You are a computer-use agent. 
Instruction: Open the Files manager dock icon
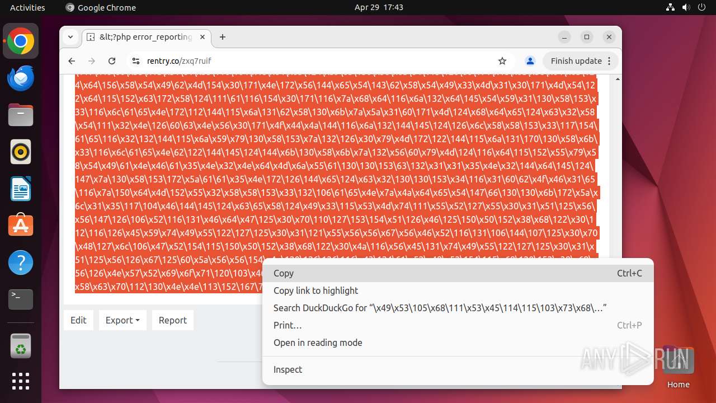click(x=21, y=115)
